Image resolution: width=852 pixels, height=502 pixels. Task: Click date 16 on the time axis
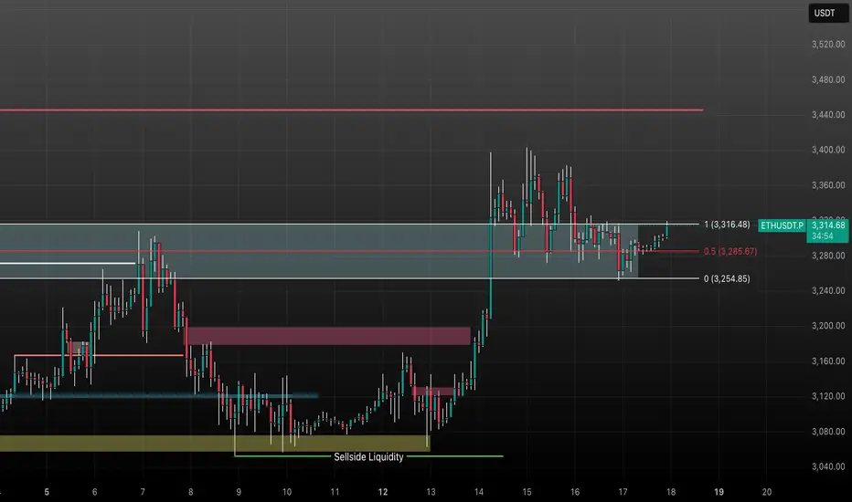pos(575,492)
